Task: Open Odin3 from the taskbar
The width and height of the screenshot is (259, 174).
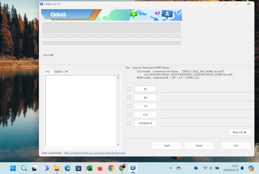Action: tap(133, 168)
